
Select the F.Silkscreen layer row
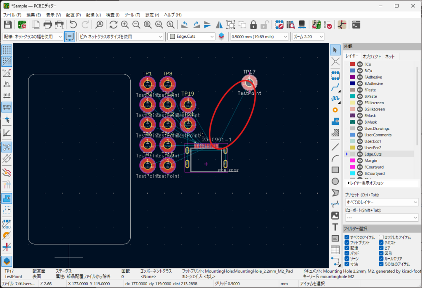pos(374,103)
